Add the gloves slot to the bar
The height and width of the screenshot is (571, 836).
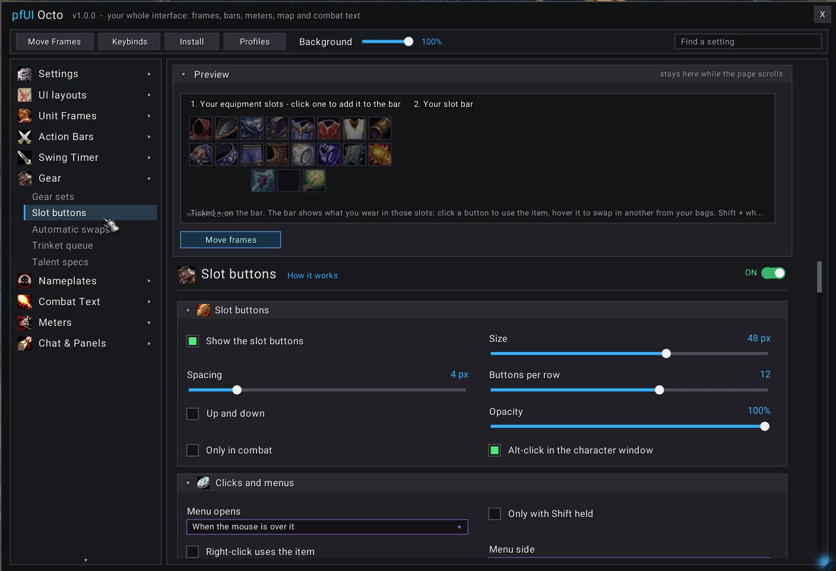click(x=201, y=154)
